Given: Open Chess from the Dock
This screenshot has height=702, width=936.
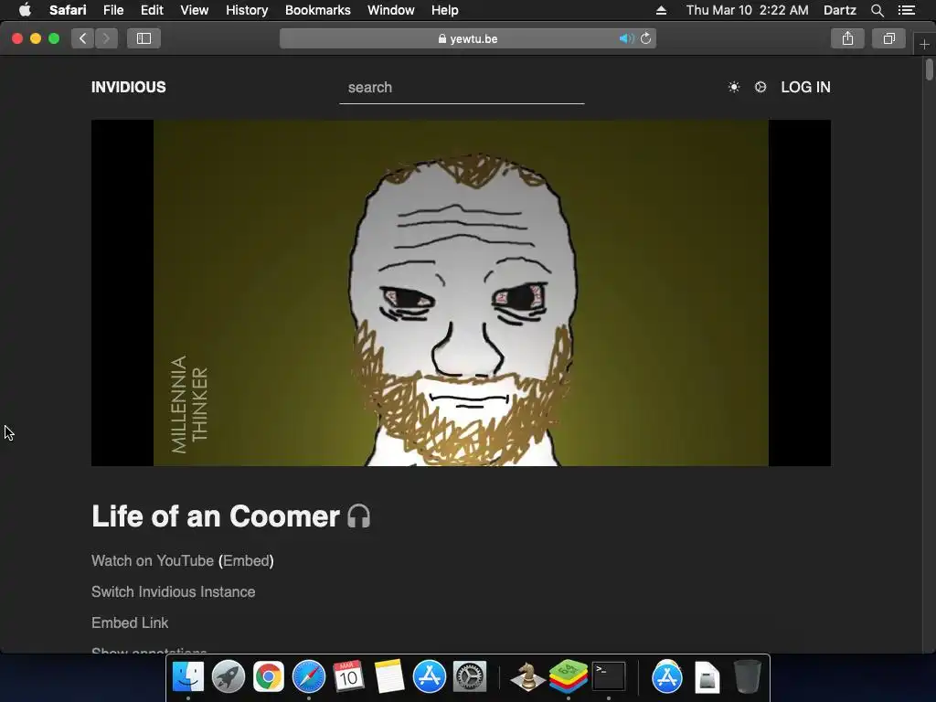Looking at the screenshot, I should (527, 677).
